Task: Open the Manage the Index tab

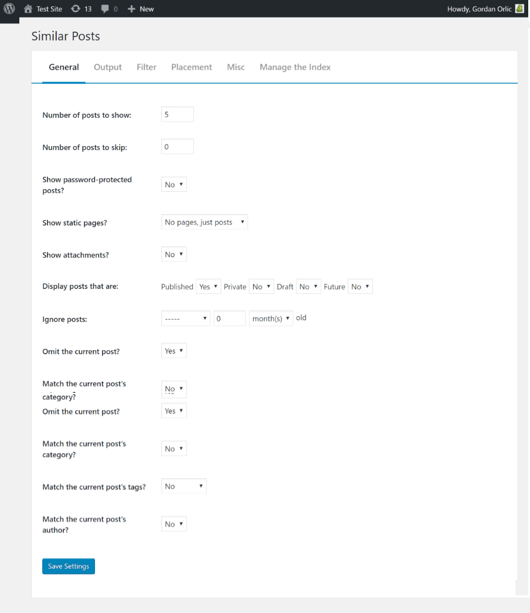Action: (295, 67)
